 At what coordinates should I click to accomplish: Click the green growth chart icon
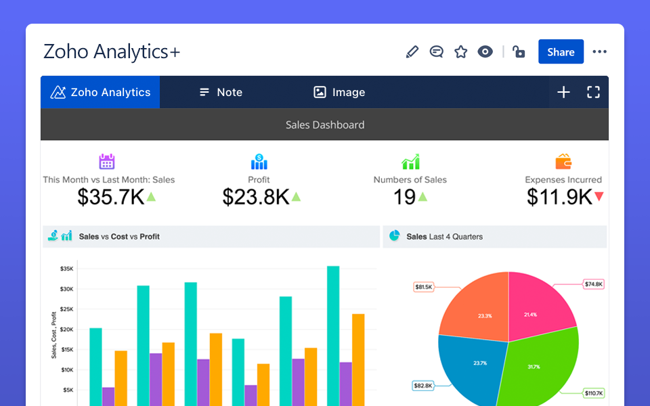[x=410, y=162]
